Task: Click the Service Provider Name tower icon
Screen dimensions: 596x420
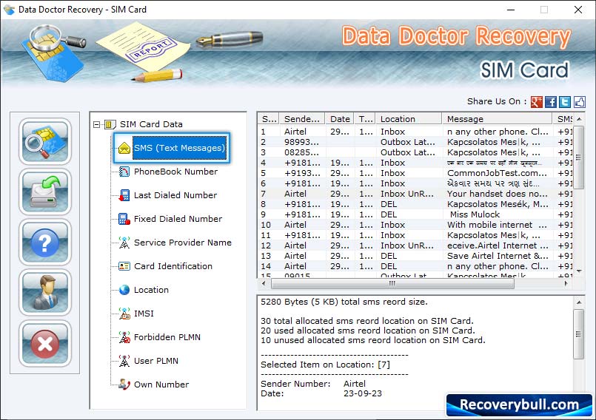Action: 124,243
